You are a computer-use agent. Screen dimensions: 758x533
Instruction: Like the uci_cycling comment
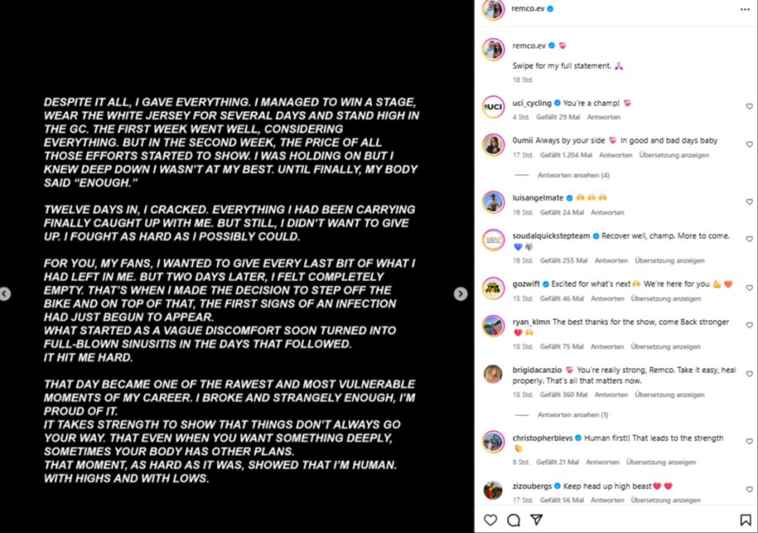click(749, 106)
